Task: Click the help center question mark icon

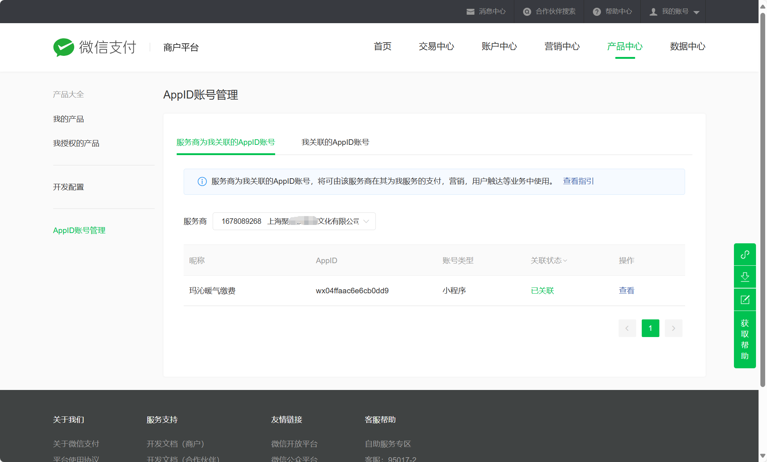Action: 597,12
